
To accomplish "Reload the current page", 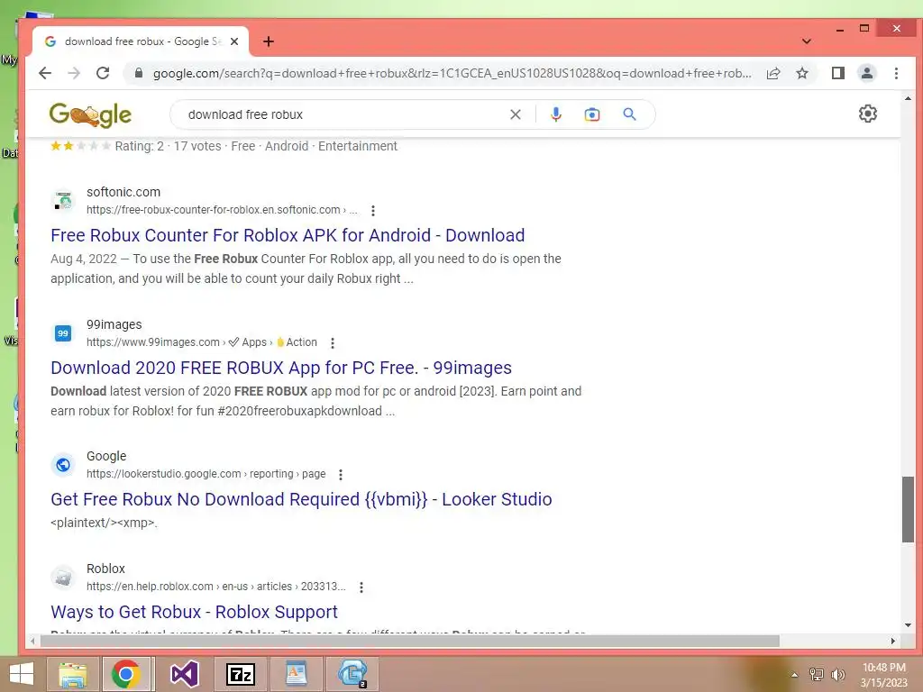I will click(x=103, y=73).
